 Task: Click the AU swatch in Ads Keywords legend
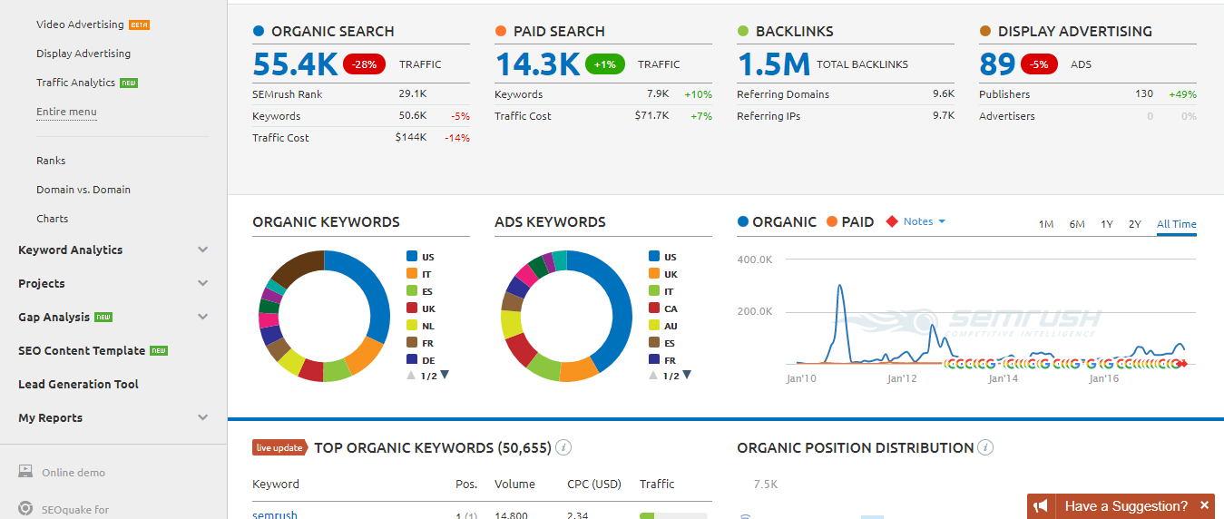[x=654, y=326]
